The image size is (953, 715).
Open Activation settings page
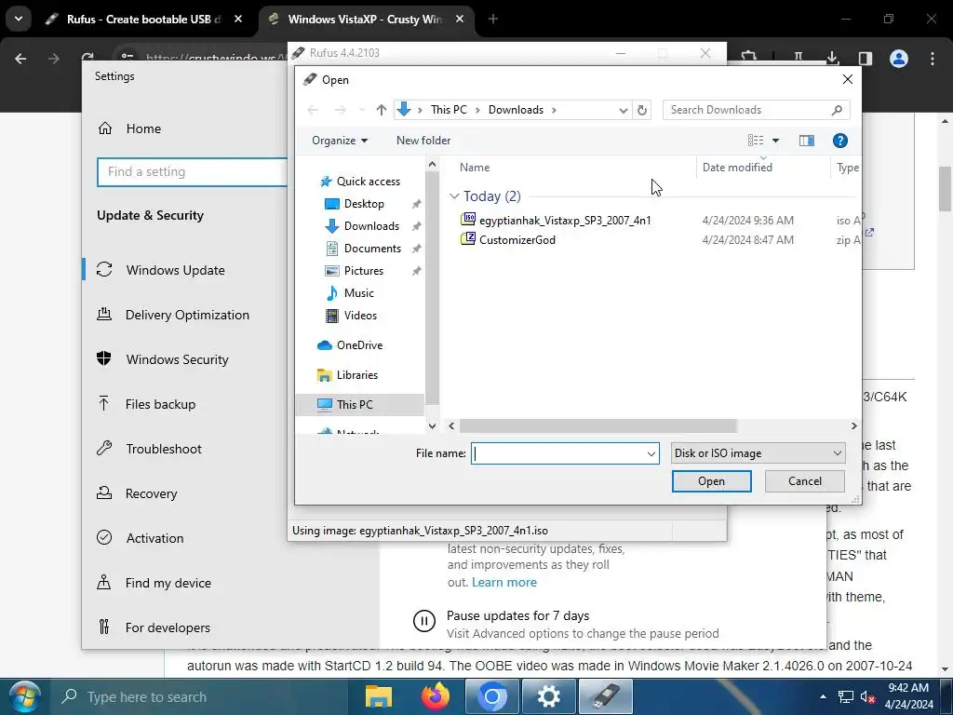(x=154, y=539)
